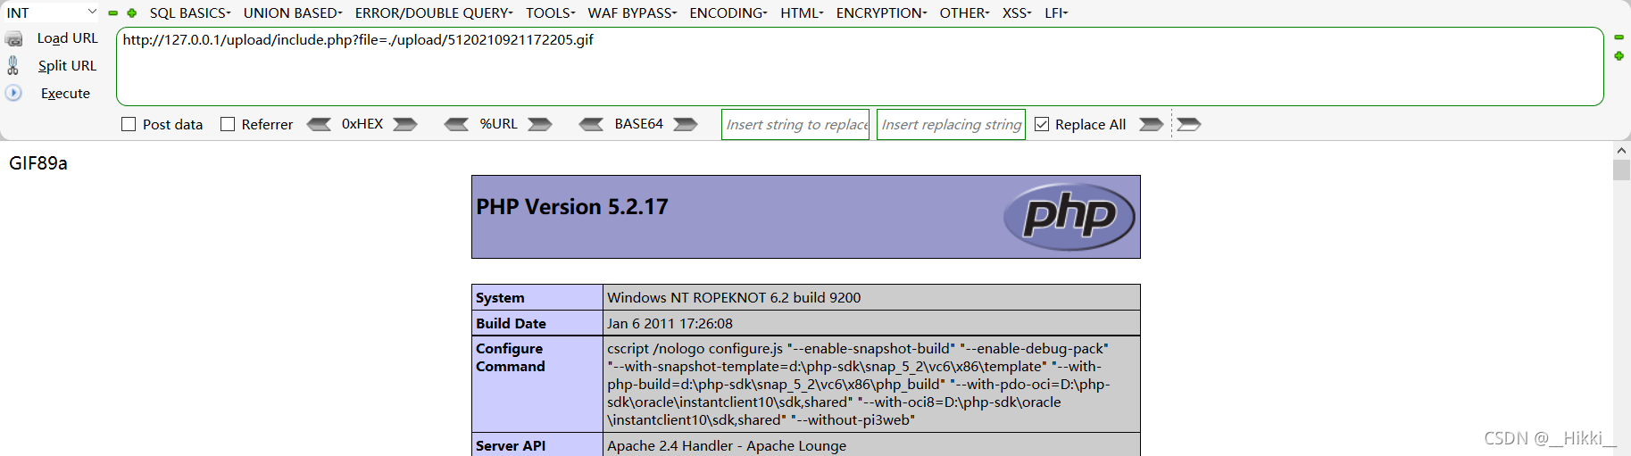Click green minus icon right of URL box

(x=1619, y=37)
